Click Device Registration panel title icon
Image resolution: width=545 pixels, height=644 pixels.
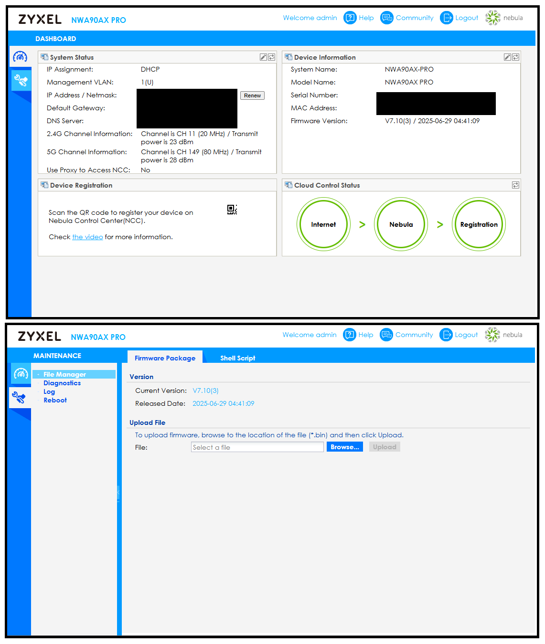(44, 185)
